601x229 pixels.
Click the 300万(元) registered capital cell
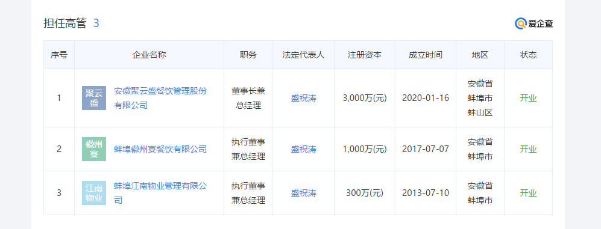tap(365, 193)
